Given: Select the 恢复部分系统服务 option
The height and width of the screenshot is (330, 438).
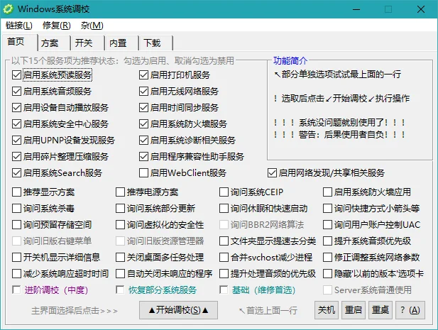Looking at the screenshot, I should (x=121, y=290).
